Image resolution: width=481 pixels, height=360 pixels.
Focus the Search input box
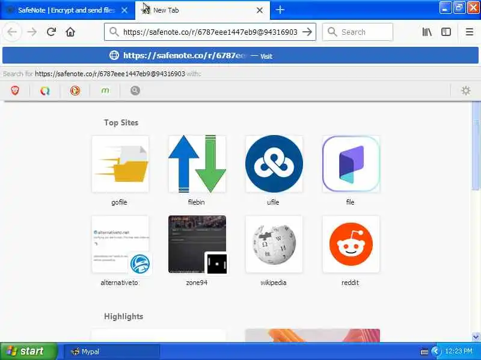point(358,32)
